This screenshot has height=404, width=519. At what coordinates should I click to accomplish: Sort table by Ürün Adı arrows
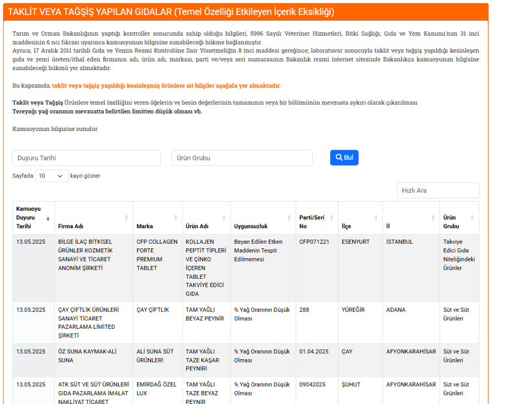(x=224, y=218)
